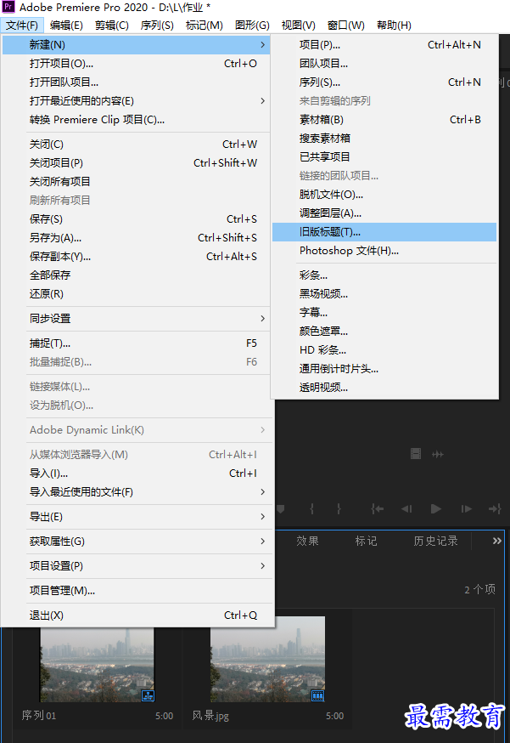Image resolution: width=510 pixels, height=743 pixels.
Task: Go to out point in the monitor
Action: [x=495, y=509]
